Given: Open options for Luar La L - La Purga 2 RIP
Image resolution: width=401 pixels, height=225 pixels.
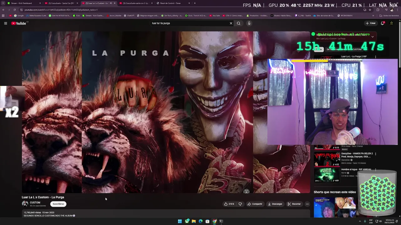Looking at the screenshot, I should 376,57.
